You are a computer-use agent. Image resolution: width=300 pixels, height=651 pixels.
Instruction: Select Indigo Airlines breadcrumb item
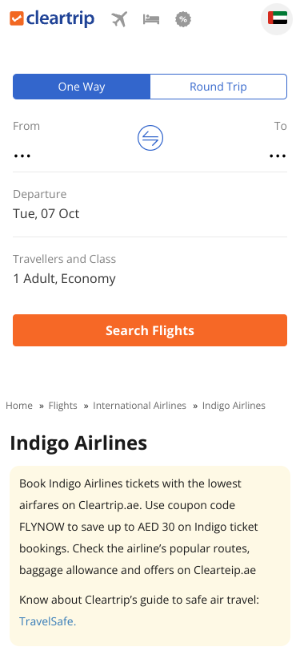pos(234,406)
